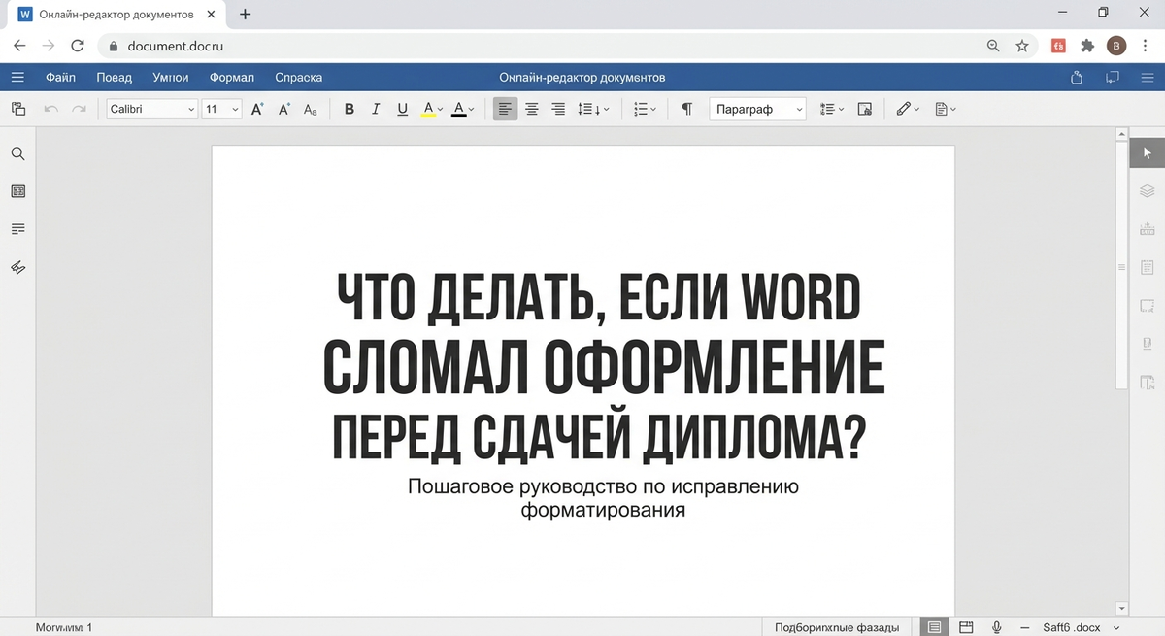The image size is (1165, 636).
Task: Open the Повад menu
Action: 115,78
